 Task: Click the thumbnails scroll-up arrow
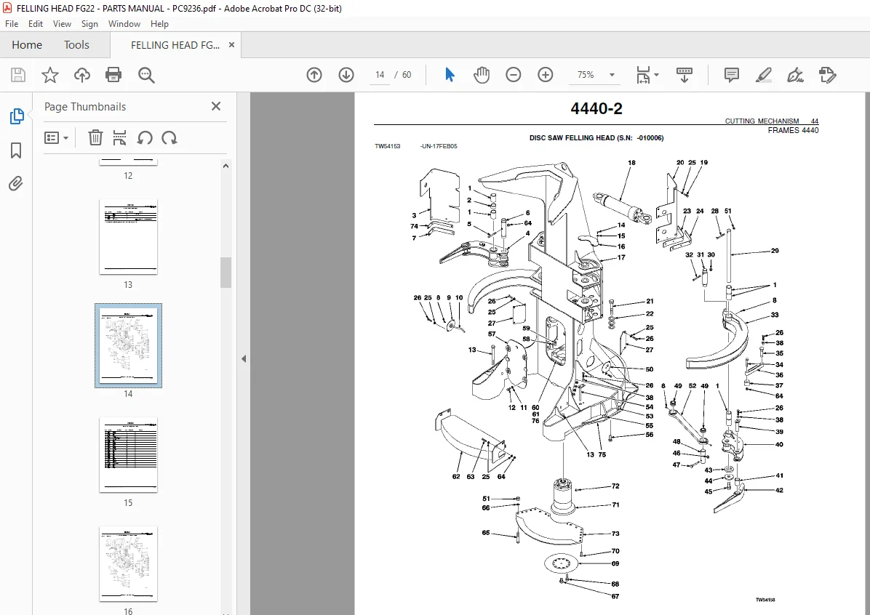coord(226,166)
